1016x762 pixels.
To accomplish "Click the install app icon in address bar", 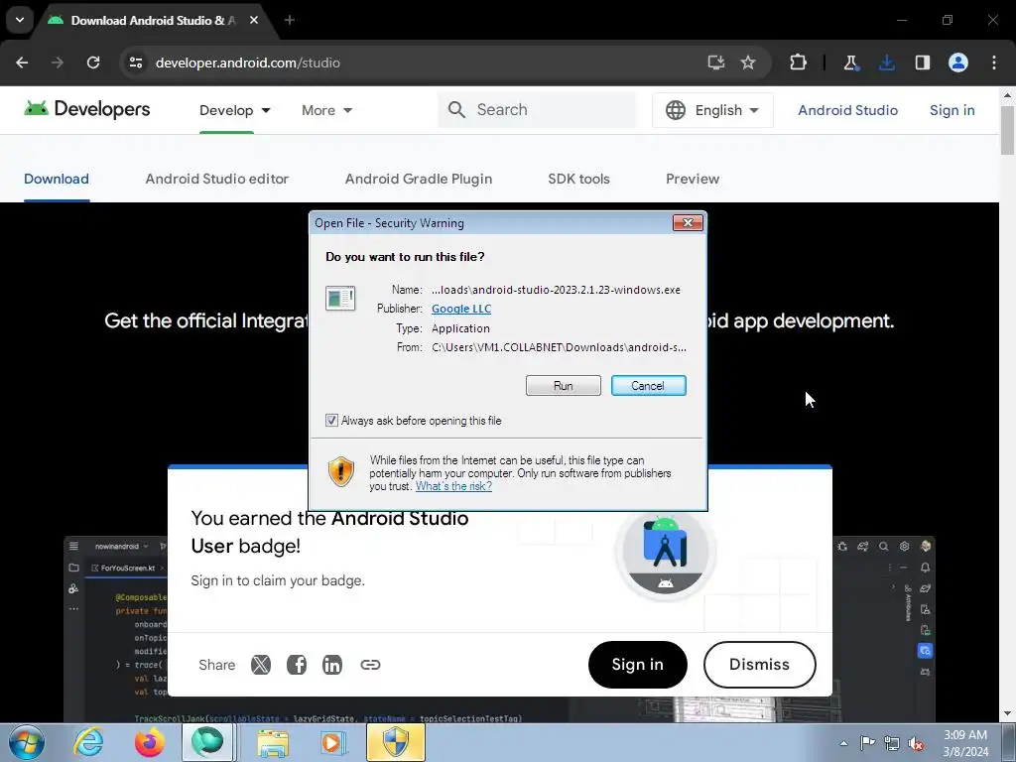I will (715, 63).
